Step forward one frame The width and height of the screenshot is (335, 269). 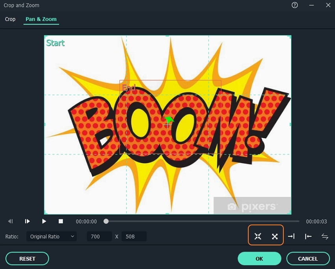coord(27,221)
